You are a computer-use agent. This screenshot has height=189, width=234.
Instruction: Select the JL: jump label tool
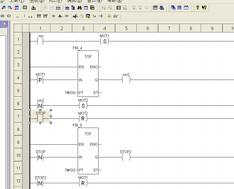(x=60, y=16)
